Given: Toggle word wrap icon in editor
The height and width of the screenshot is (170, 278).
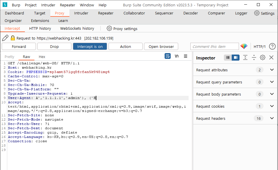Looking at the screenshot, I should pyautogui.click(x=167, y=56).
